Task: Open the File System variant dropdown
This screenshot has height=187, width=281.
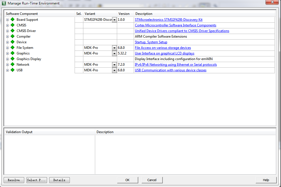Action: click(x=114, y=48)
